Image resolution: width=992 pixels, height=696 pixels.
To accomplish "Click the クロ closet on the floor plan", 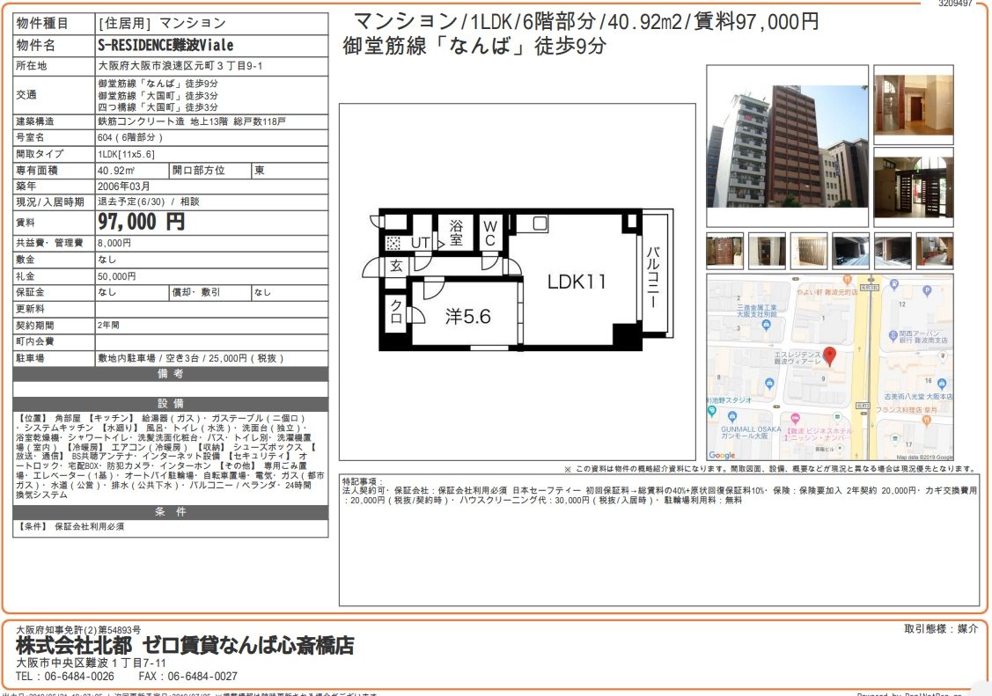I will point(396,311).
